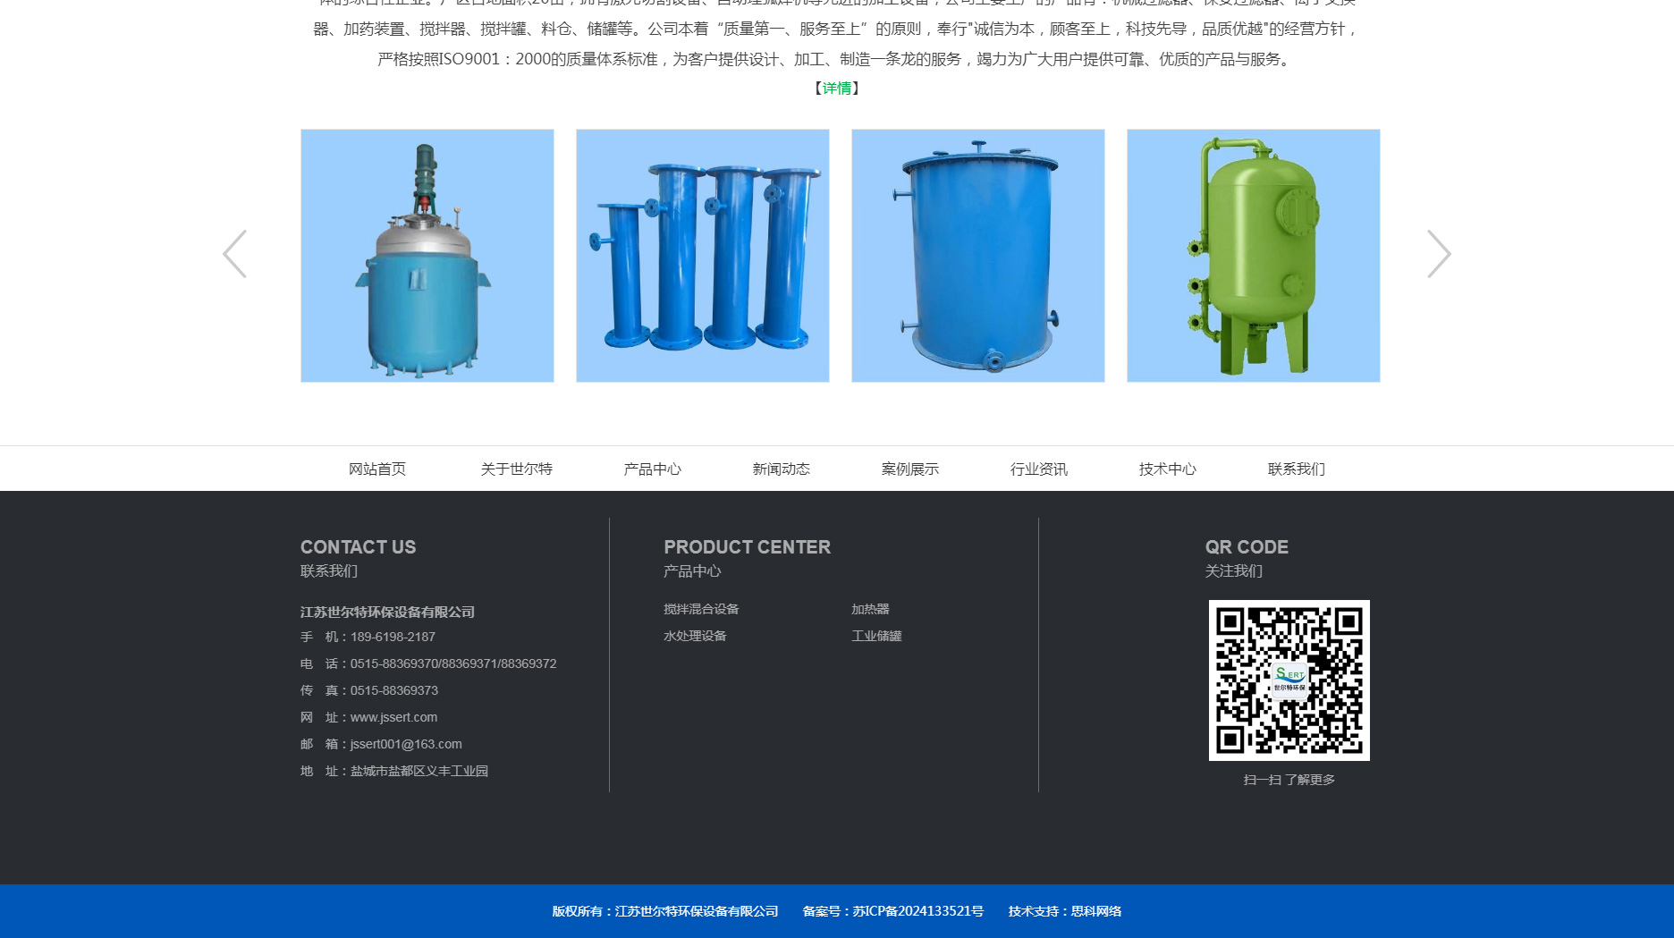The width and height of the screenshot is (1674, 938).
Task: Click the blue storage tank image
Action: click(x=977, y=255)
